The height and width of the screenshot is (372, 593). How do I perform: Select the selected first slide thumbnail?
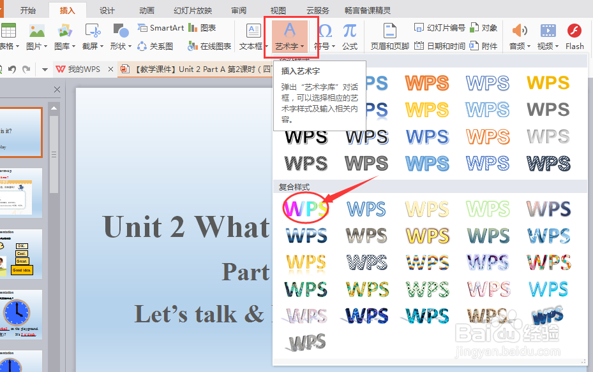pos(21,132)
